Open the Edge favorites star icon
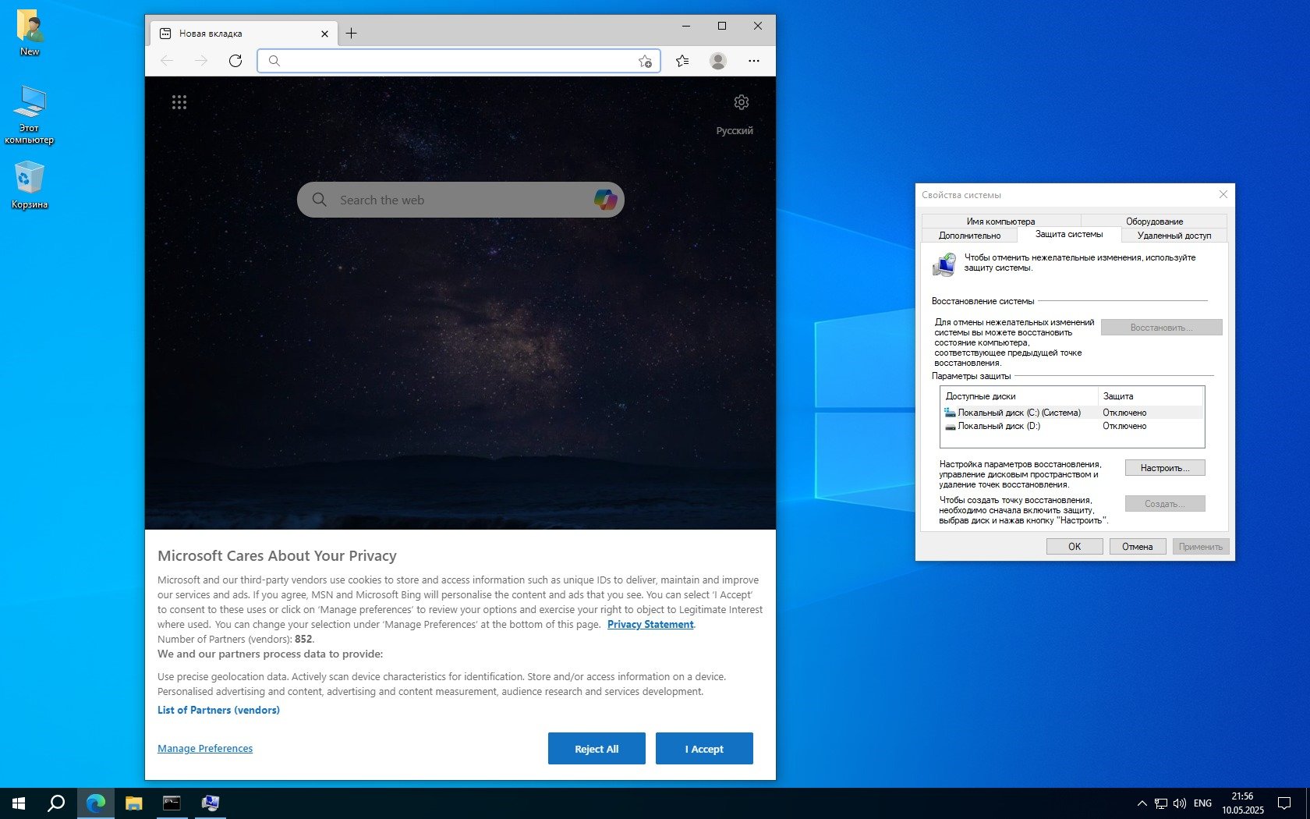Screen dimensions: 1310x819 pos(682,61)
